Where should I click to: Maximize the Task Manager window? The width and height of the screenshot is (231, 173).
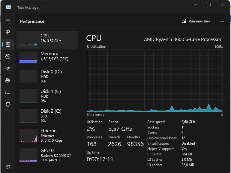[209, 4]
